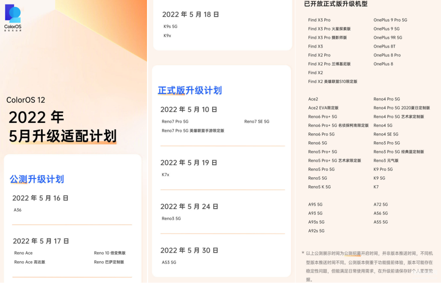The height and width of the screenshot is (283, 441).
Task: Select the date 2022 年 5 月 17 日
Action: click(x=41, y=241)
